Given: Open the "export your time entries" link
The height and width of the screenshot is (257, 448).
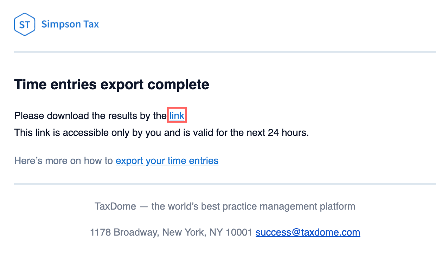Looking at the screenshot, I should coord(167,161).
